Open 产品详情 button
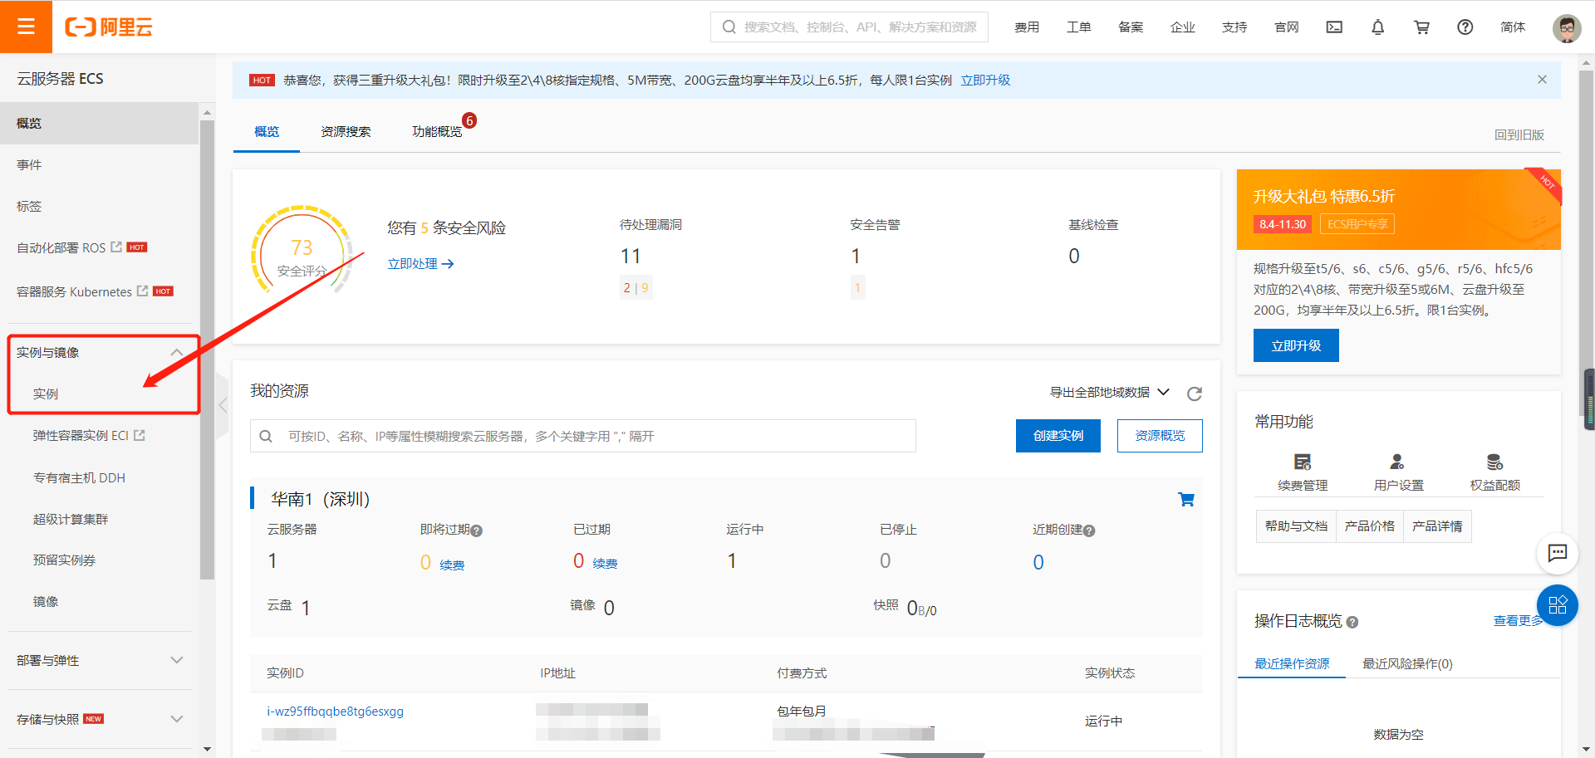The image size is (1595, 758). pos(1437,526)
